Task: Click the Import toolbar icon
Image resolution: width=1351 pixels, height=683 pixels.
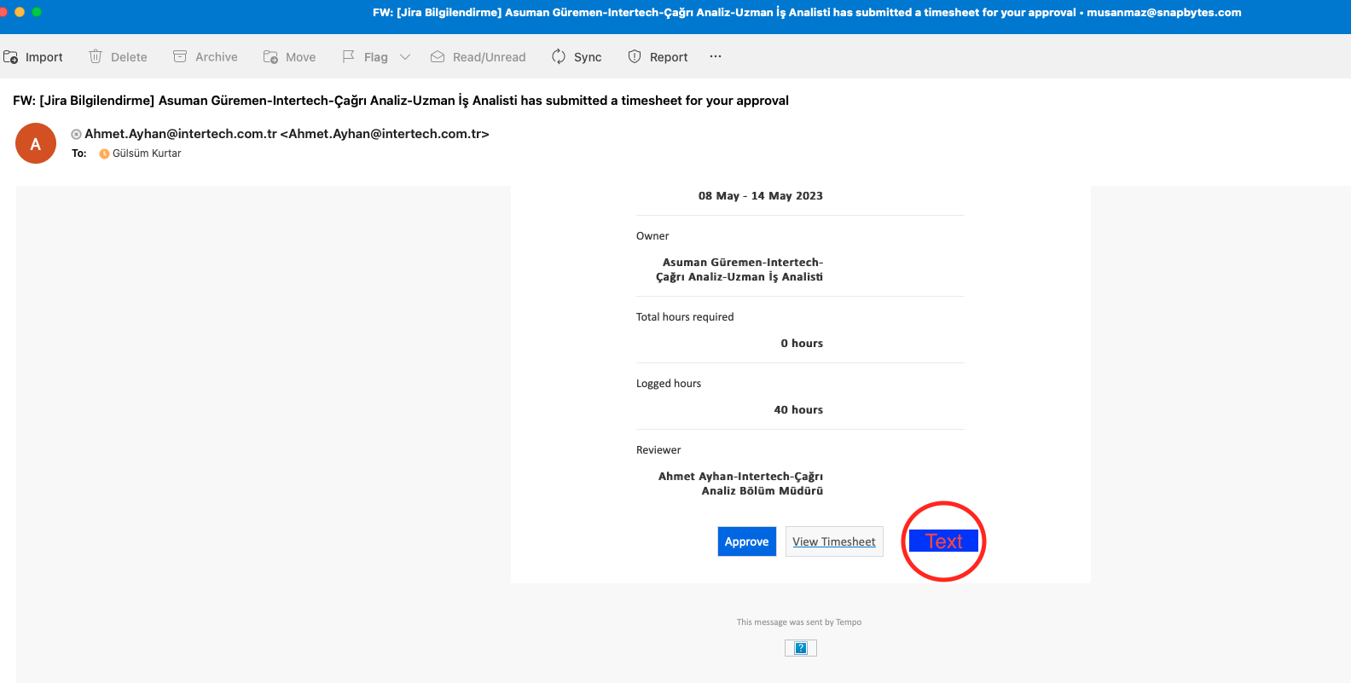Action: pyautogui.click(x=11, y=57)
